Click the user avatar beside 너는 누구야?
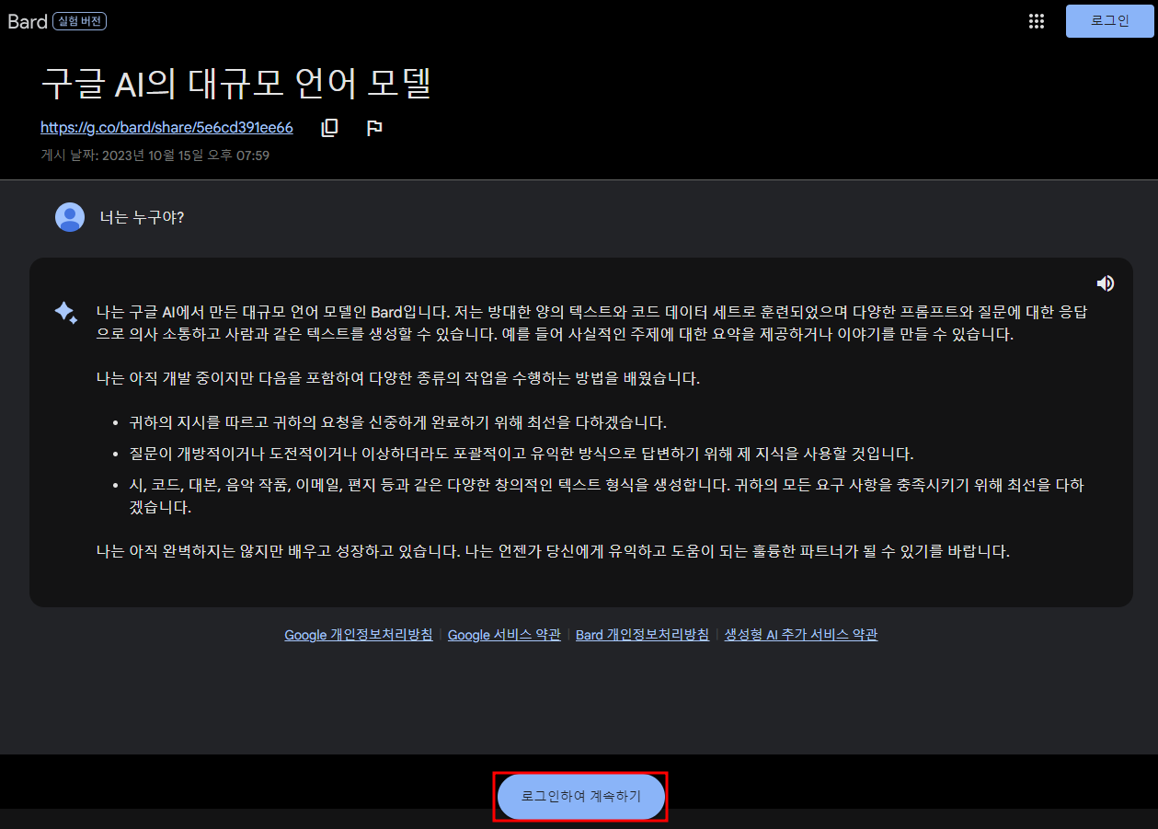 (x=70, y=217)
